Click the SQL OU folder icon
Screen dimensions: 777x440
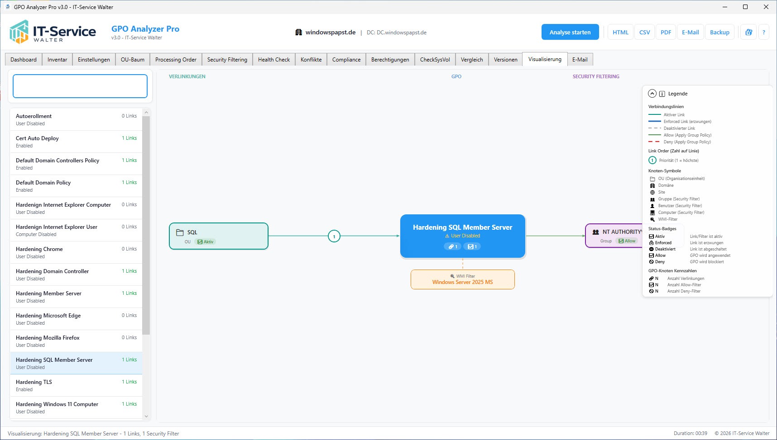[180, 232]
